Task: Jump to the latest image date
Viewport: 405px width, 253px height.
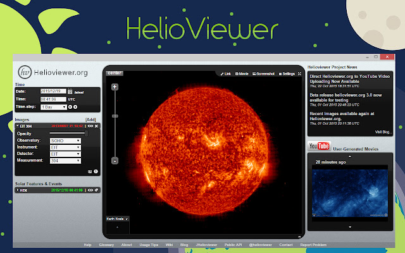Action: click(79, 92)
